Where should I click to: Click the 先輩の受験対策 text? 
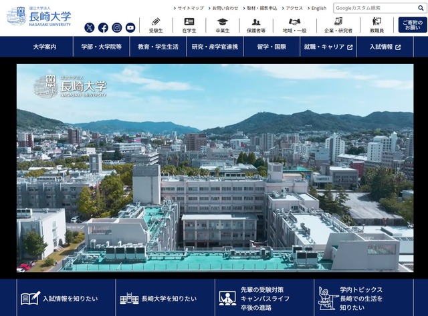[262, 289]
